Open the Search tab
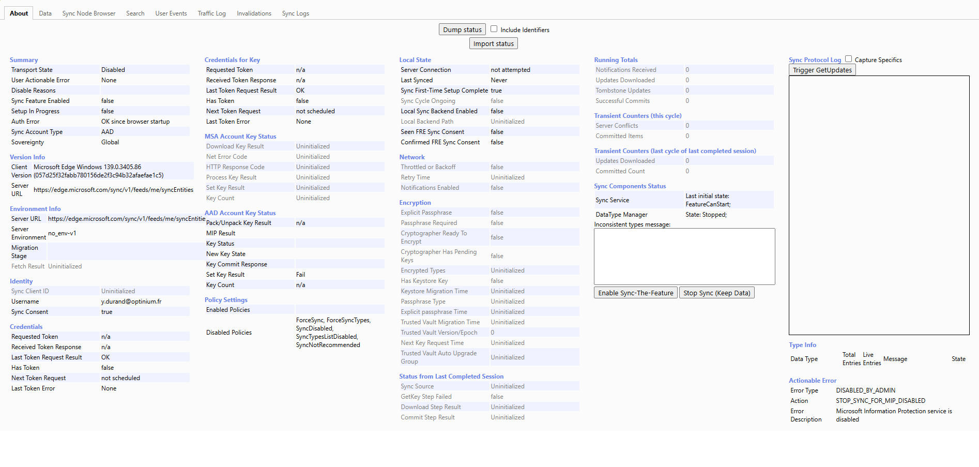 click(135, 13)
